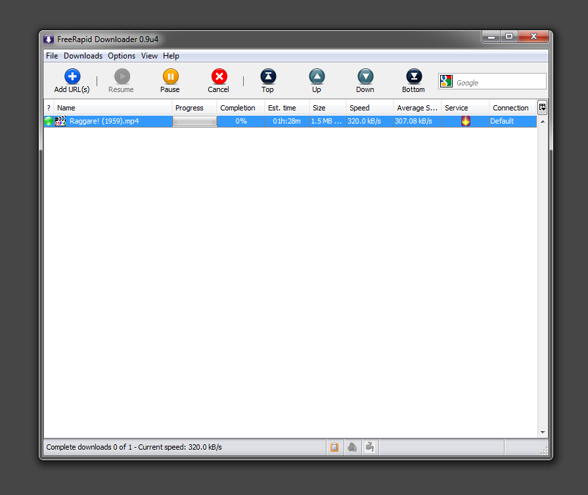
Task: Click the scrollbar up arrow
Action: click(x=543, y=122)
